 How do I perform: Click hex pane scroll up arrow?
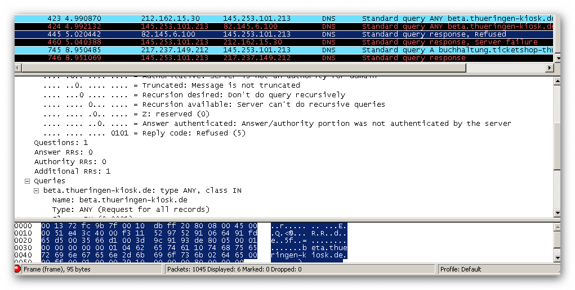(x=557, y=227)
